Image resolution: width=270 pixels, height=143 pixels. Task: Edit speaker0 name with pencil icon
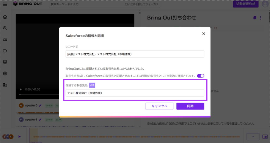(x=40, y=105)
